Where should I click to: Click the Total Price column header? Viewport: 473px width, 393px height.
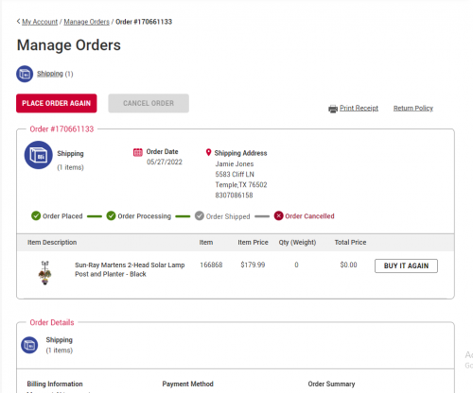[x=350, y=243]
